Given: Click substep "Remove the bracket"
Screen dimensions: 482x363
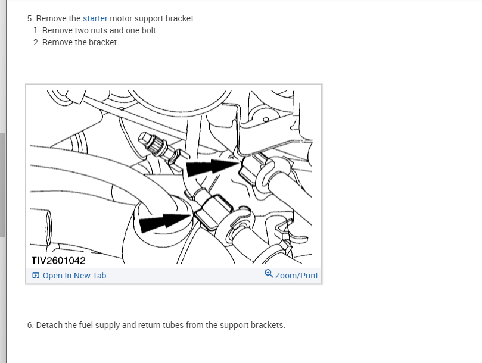Looking at the screenshot, I should tap(80, 42).
